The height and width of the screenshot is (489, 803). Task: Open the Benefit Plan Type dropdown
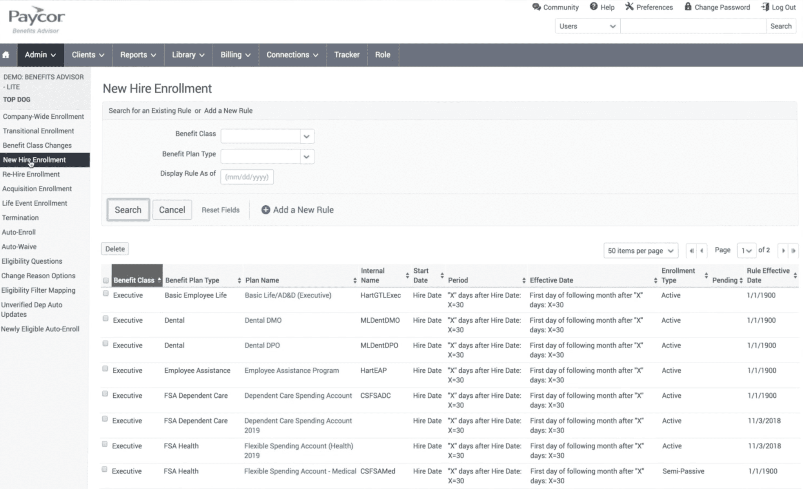pos(306,156)
